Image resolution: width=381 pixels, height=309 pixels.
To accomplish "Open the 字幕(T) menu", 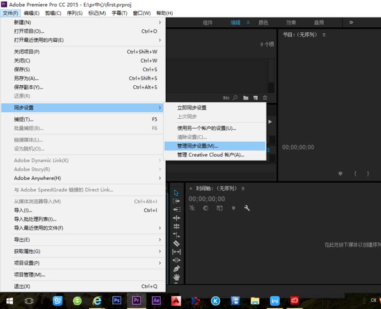I will (x=119, y=13).
